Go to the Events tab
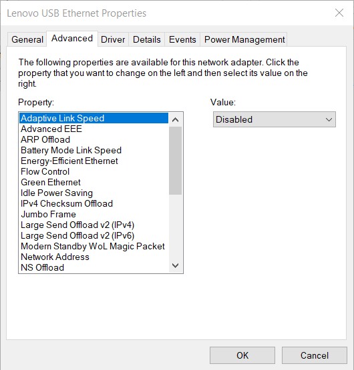 coord(182,39)
